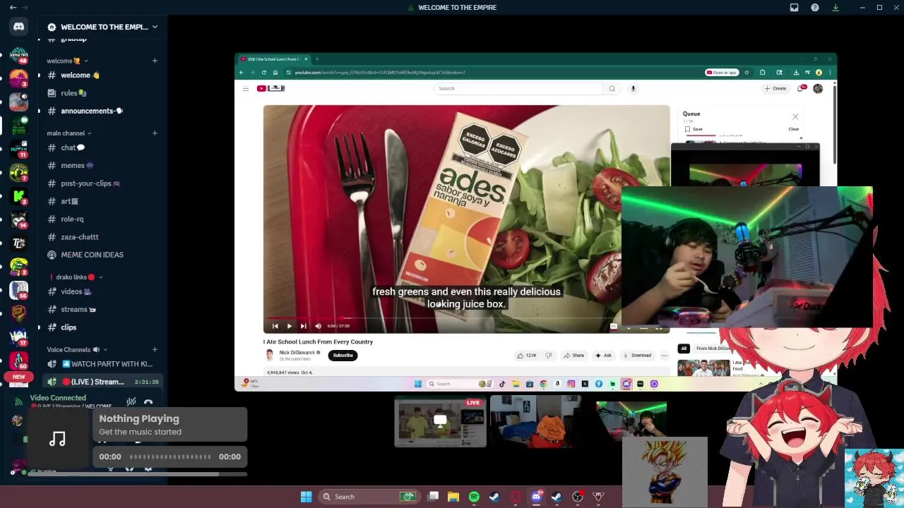Bookmark page with star icon
This screenshot has width=904, height=508.
click(x=747, y=73)
